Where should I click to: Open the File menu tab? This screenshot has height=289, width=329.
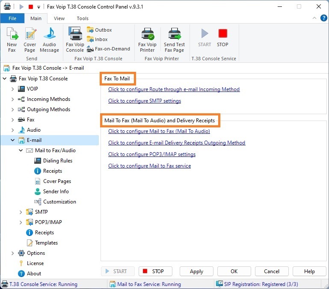12,18
